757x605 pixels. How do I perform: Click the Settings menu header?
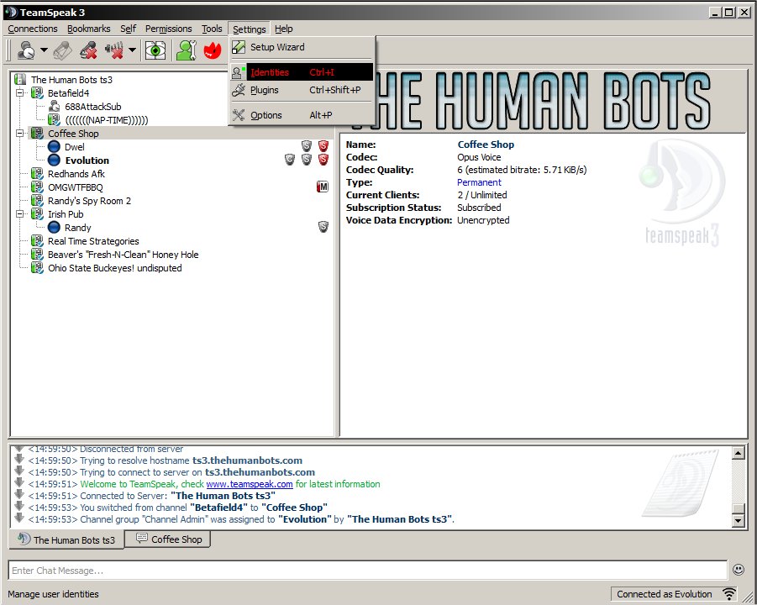point(250,29)
